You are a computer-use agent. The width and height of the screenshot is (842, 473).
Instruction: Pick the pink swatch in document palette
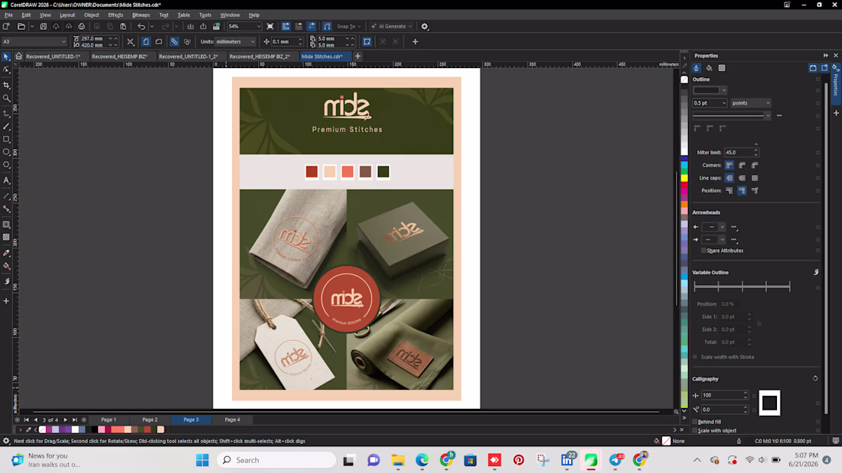tap(101, 429)
